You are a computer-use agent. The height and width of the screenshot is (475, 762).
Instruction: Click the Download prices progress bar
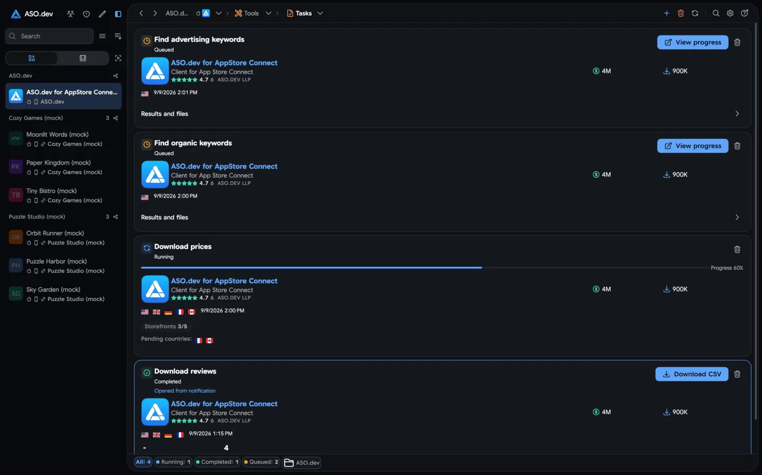pos(424,268)
